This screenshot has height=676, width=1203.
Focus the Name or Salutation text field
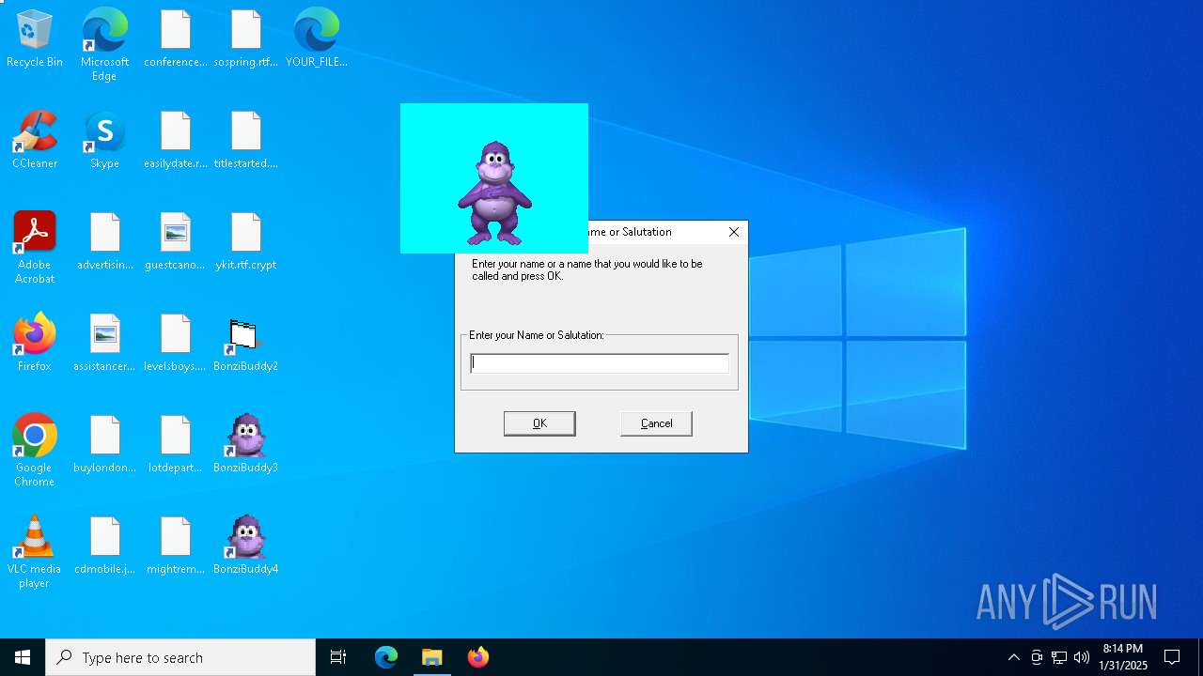tap(600, 363)
